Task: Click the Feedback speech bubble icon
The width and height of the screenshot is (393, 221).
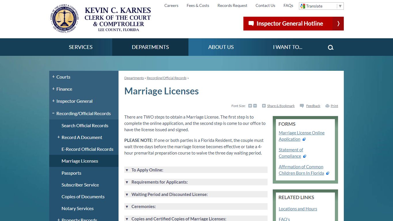Action: pos(302,106)
